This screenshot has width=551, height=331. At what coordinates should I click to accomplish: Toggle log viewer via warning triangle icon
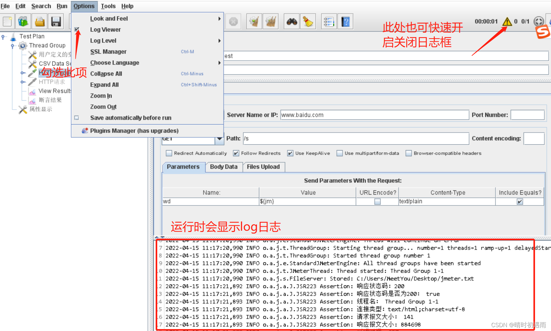pos(507,21)
